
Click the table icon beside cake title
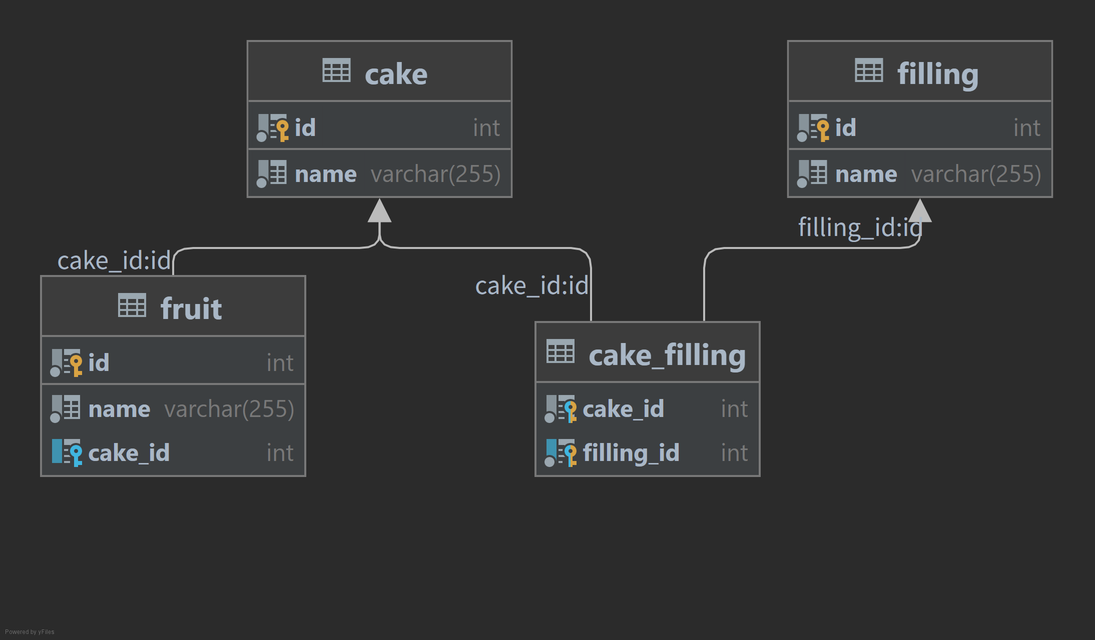(x=336, y=70)
